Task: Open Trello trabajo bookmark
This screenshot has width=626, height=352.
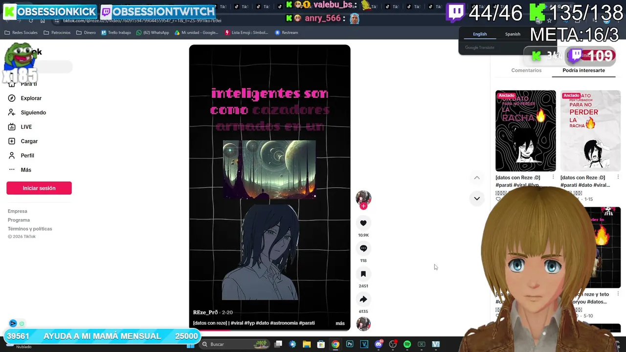Action: coord(116,33)
